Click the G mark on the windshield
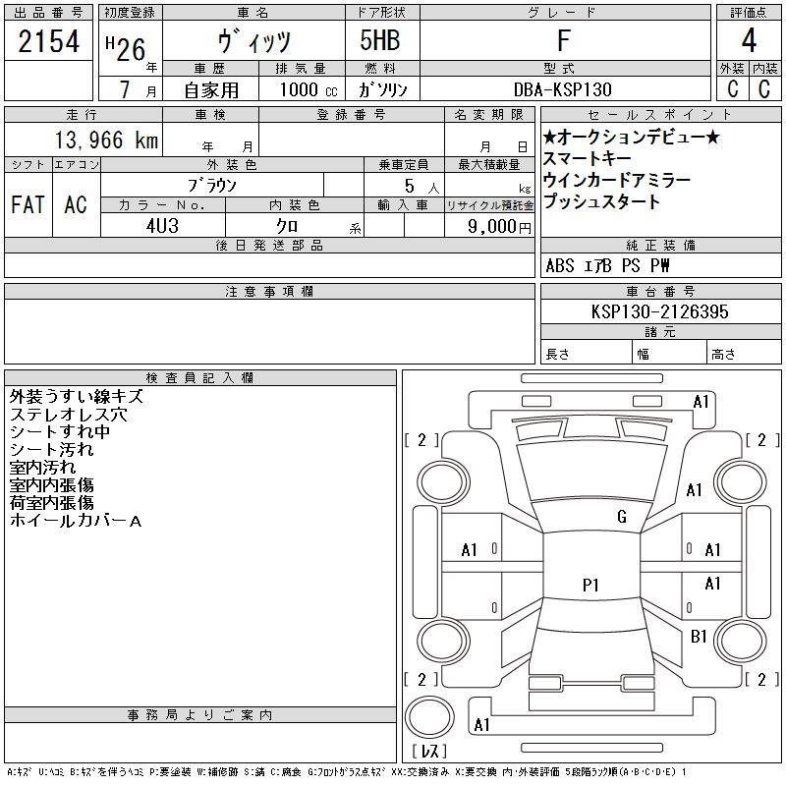The height and width of the screenshot is (786, 786). pyautogui.click(x=622, y=517)
